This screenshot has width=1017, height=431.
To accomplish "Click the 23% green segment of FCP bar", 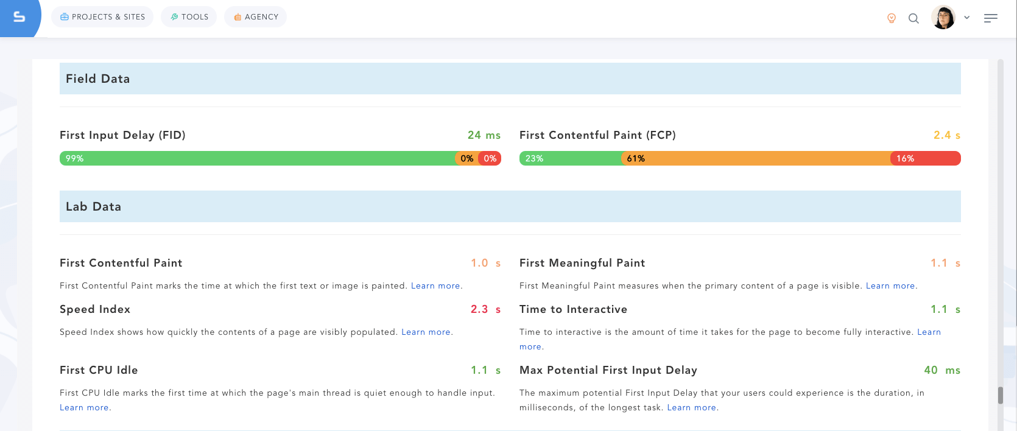I will (x=571, y=158).
